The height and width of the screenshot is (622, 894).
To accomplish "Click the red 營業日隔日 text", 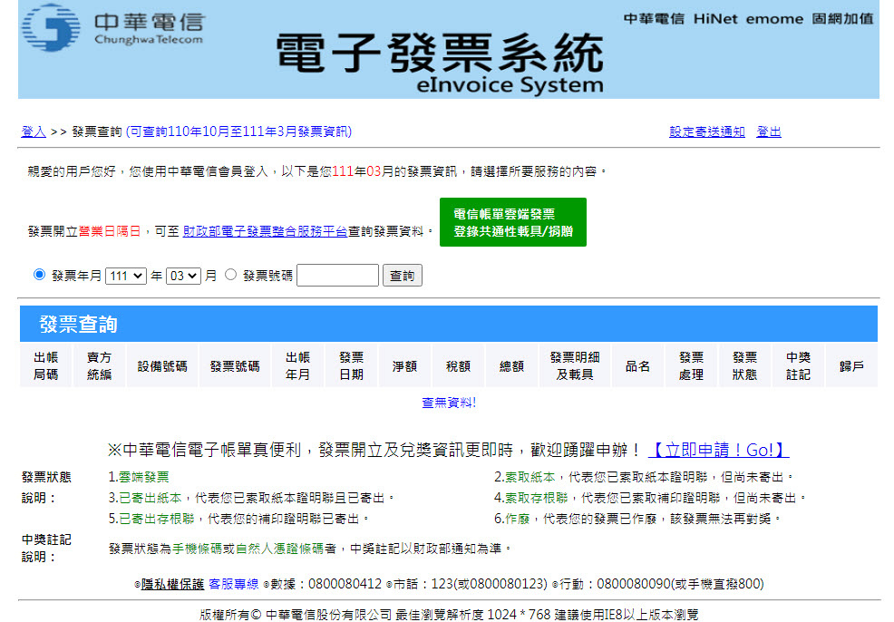I will click(x=110, y=231).
